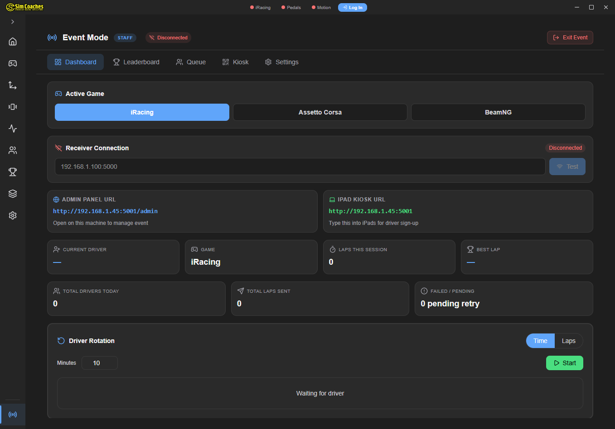This screenshot has width=615, height=429.
Task: Select the trophy Leaderboard icon in sidebar
Action: coord(12,172)
